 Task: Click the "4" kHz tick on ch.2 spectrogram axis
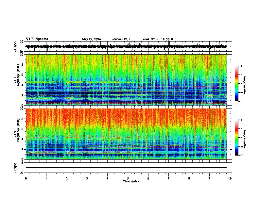click(x=23, y=139)
